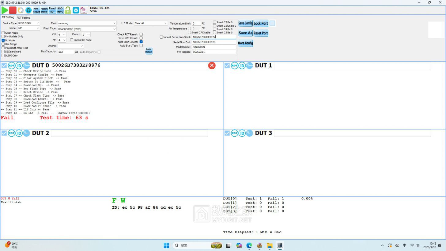This screenshot has height=251, width=446.
Task: Click the ID icon for DUT 2
Action: (19, 133)
